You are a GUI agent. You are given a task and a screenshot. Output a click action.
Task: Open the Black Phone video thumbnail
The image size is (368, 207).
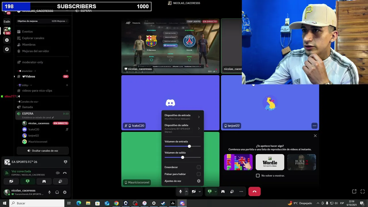(x=301, y=162)
